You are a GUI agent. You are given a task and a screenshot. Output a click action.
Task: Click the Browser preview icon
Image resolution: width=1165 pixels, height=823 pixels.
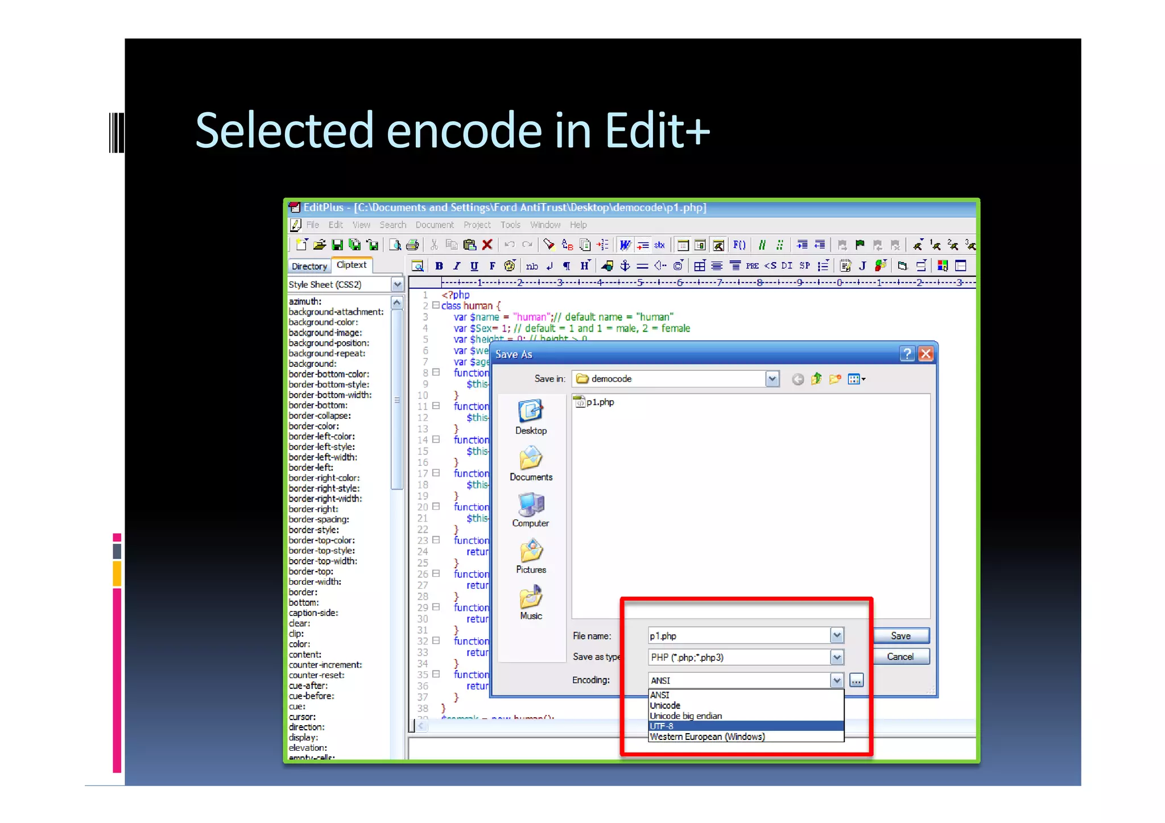(418, 266)
